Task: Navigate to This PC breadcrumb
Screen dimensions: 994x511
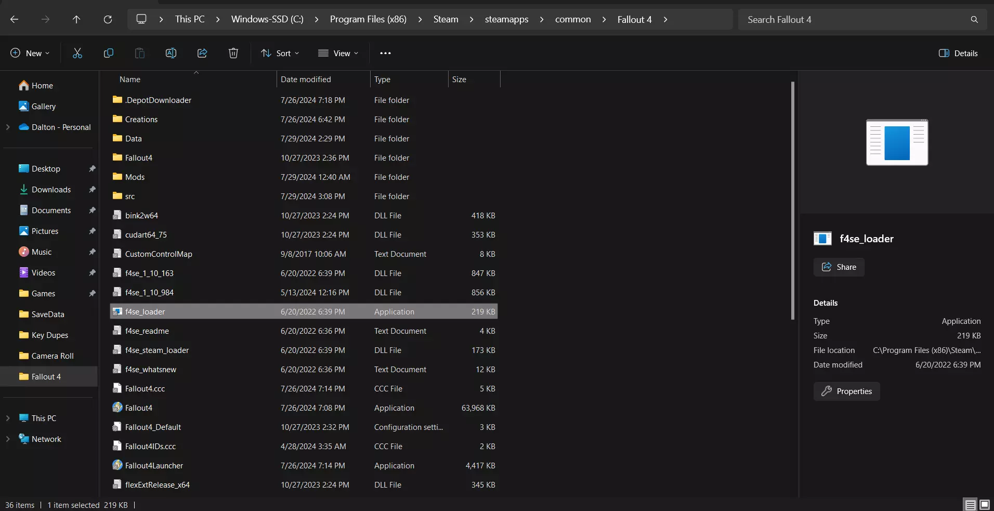Action: (190, 19)
